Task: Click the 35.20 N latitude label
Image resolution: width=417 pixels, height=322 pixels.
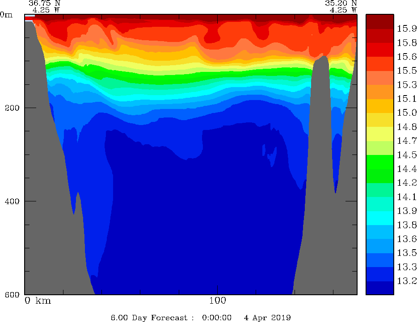Action: coord(341,3)
